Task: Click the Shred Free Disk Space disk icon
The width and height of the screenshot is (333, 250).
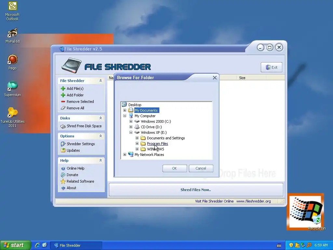Action: 63,126
